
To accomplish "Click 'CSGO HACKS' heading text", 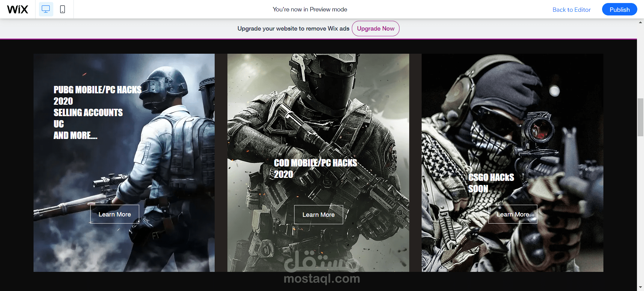I will click(491, 177).
